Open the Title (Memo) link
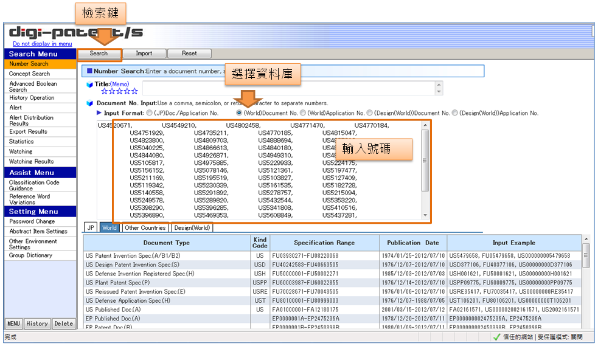 pos(120,84)
